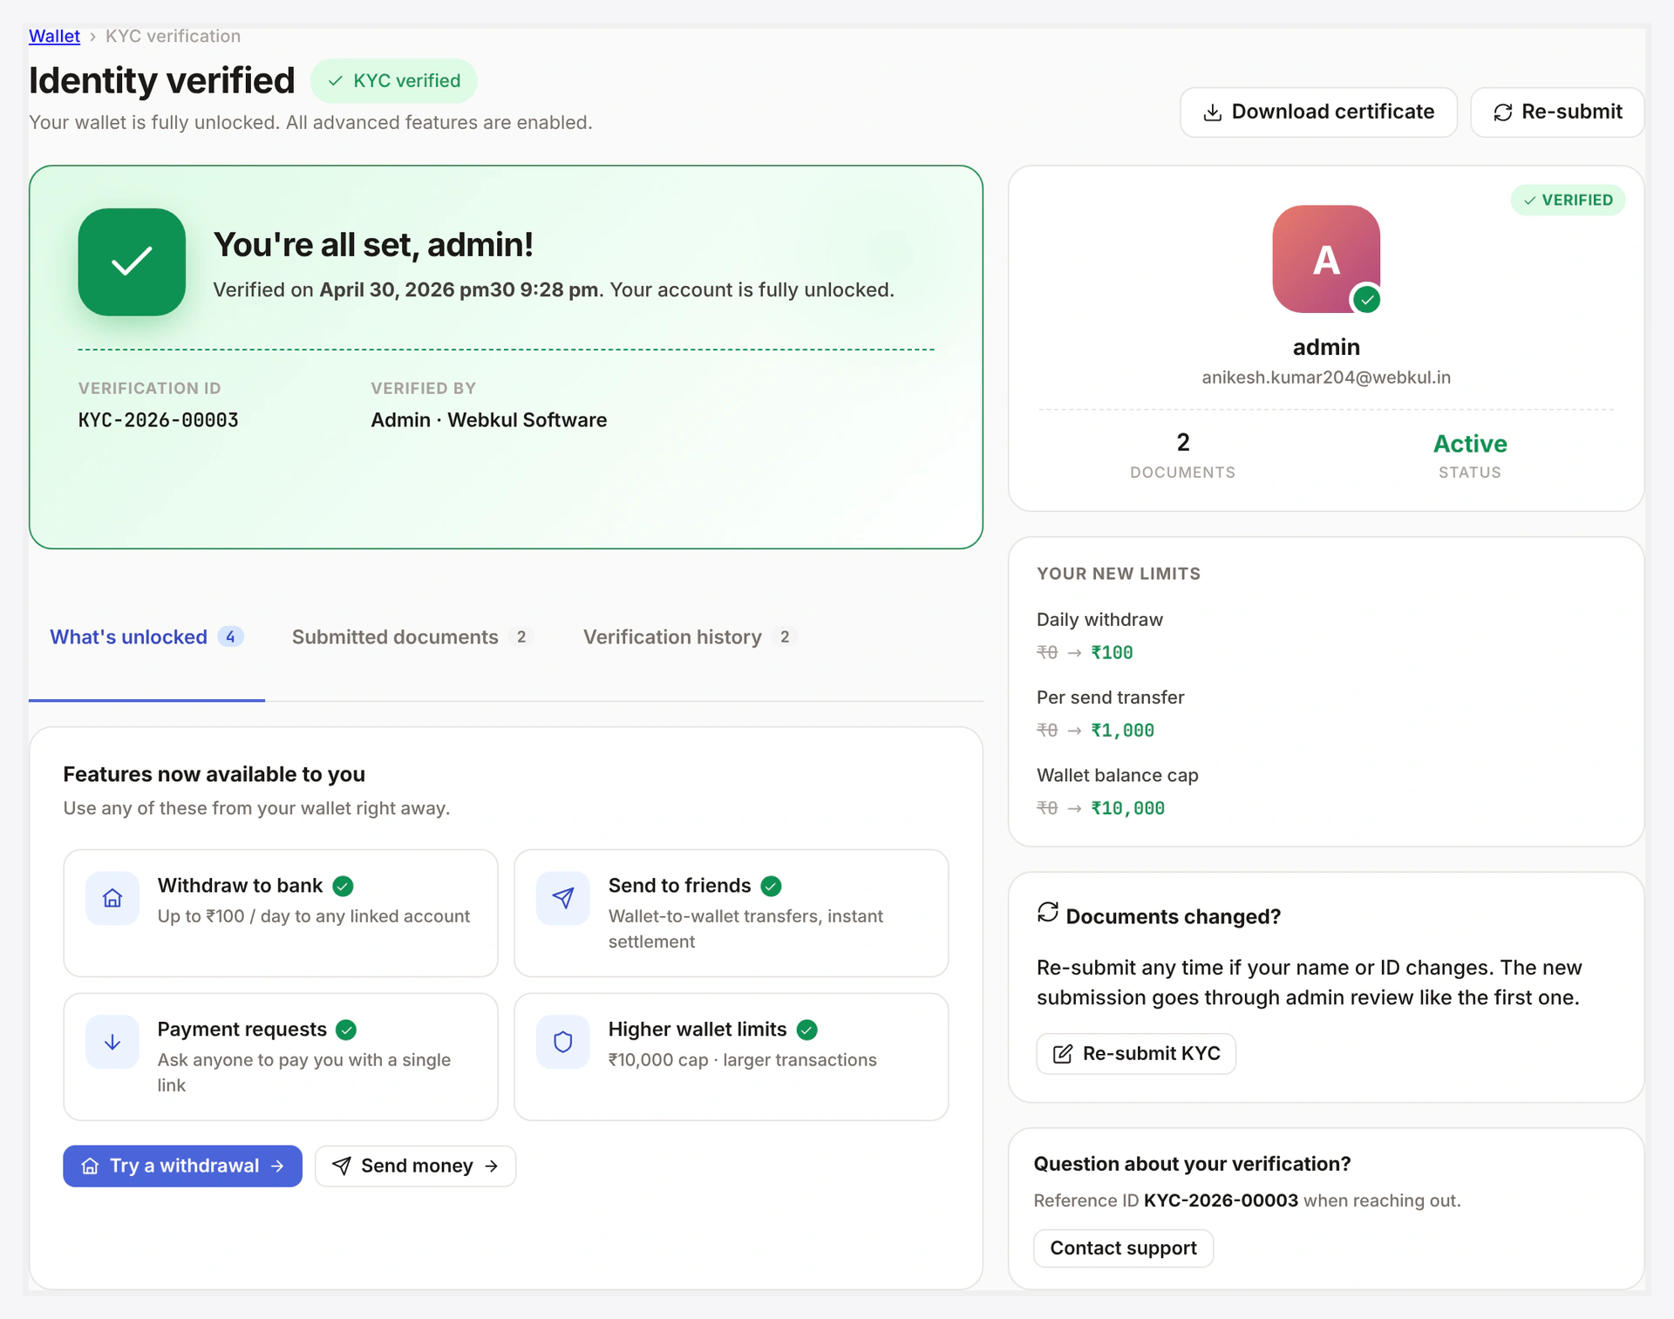Click the count badge 4 on What's unlocked
Screen dimensions: 1674x1319
click(x=230, y=637)
